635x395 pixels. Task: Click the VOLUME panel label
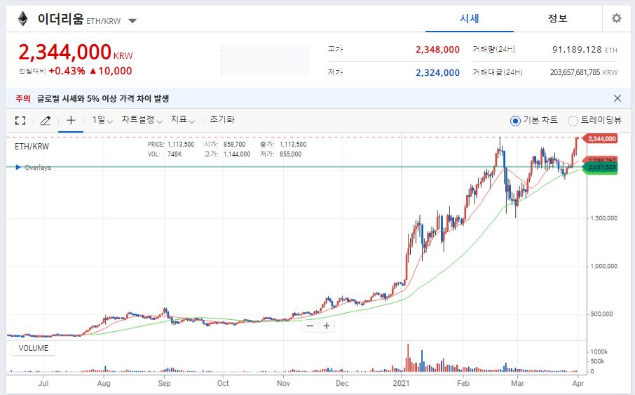(x=34, y=349)
